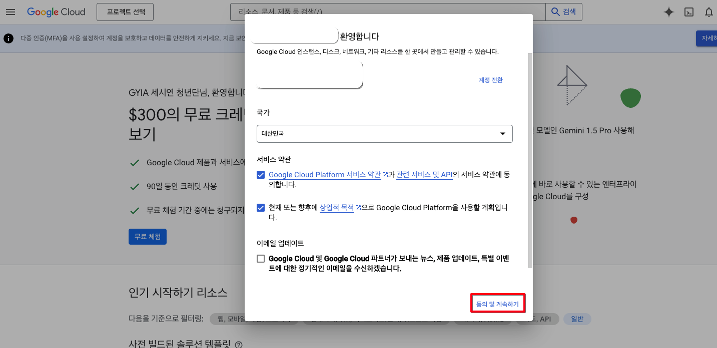This screenshot has width=717, height=348.
Task: Click the 서비스 약관 section label
Action: (274, 159)
